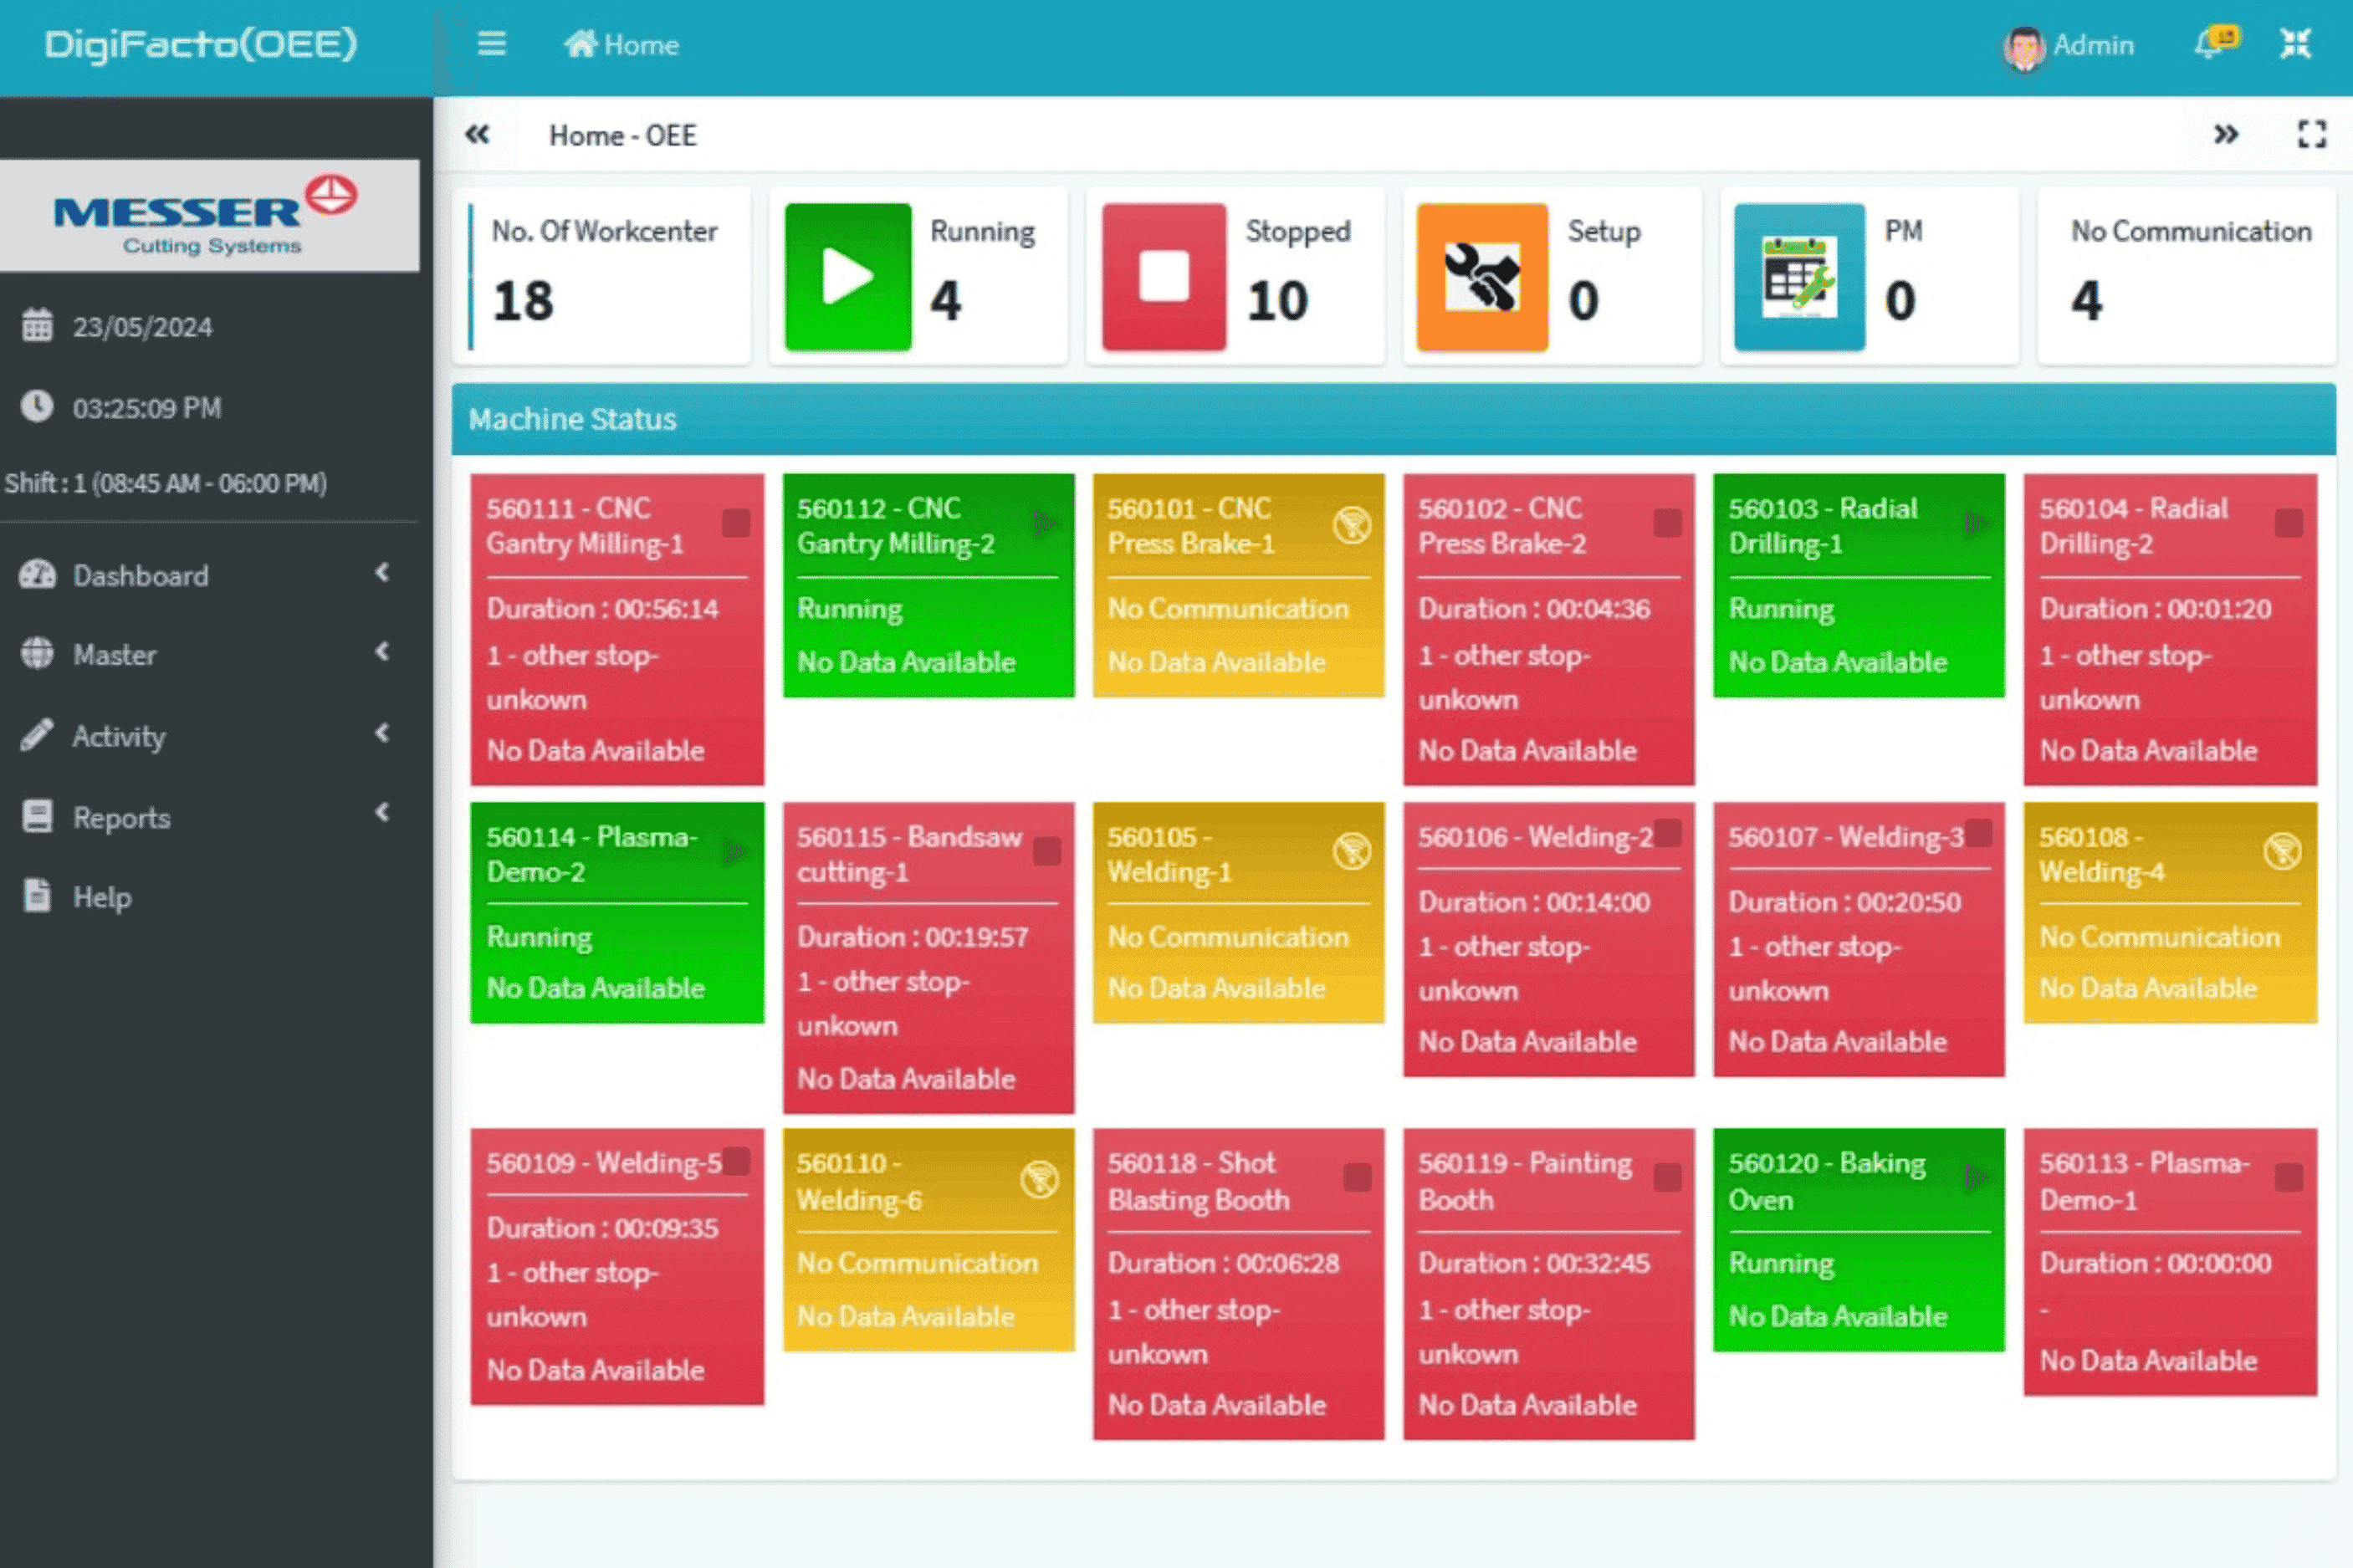Open the Activity menu
Image resolution: width=2353 pixels, height=1568 pixels.
click(x=208, y=736)
